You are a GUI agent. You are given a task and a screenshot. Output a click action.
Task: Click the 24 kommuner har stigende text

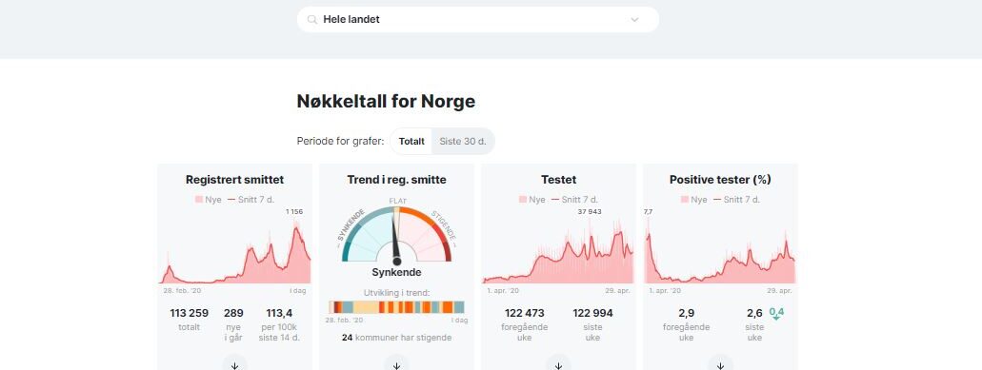(396, 338)
